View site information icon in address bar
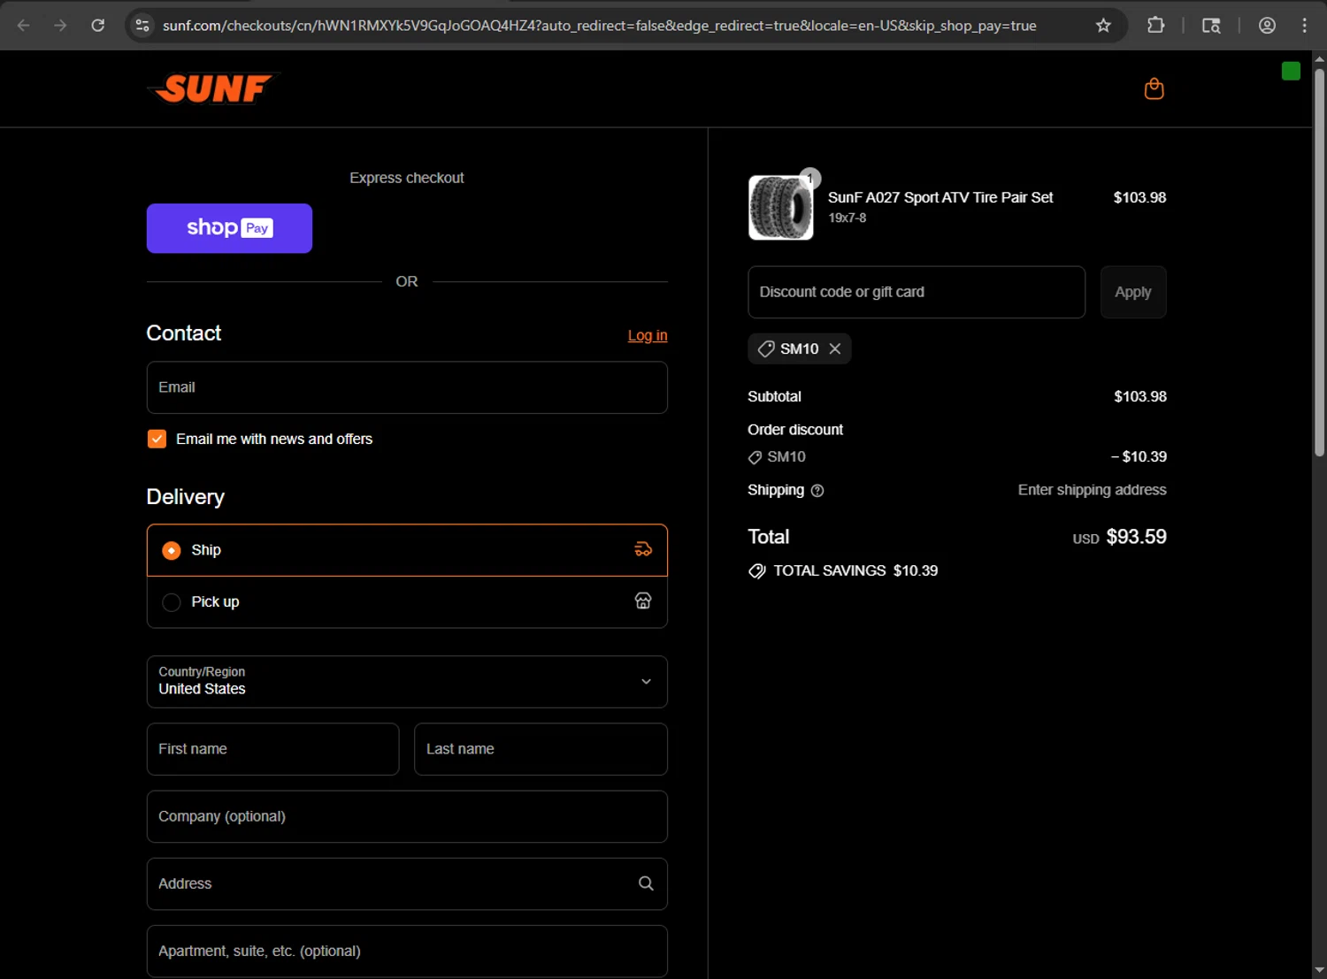 coord(142,26)
